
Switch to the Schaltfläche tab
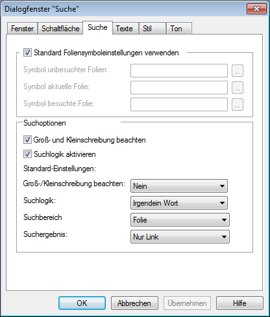click(x=60, y=29)
